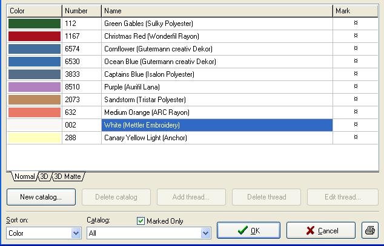Select the Captains Blue color swatch

coord(35,74)
